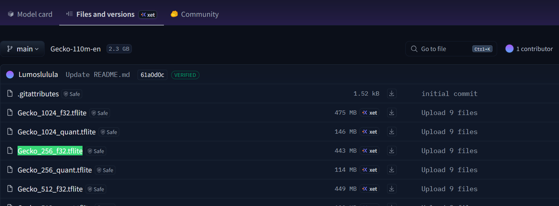Click the 61a0d0c commit hash button
This screenshot has width=559, height=206.
tap(152, 75)
